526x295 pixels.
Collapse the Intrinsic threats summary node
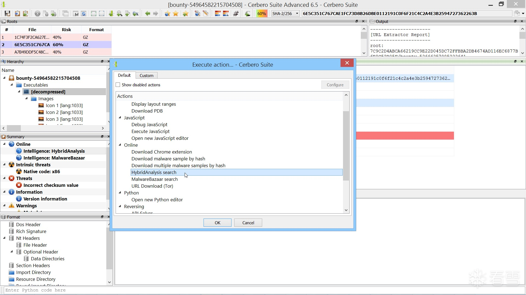[4, 165]
